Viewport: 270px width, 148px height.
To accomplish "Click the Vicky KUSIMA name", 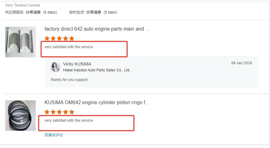I will tap(77, 64).
